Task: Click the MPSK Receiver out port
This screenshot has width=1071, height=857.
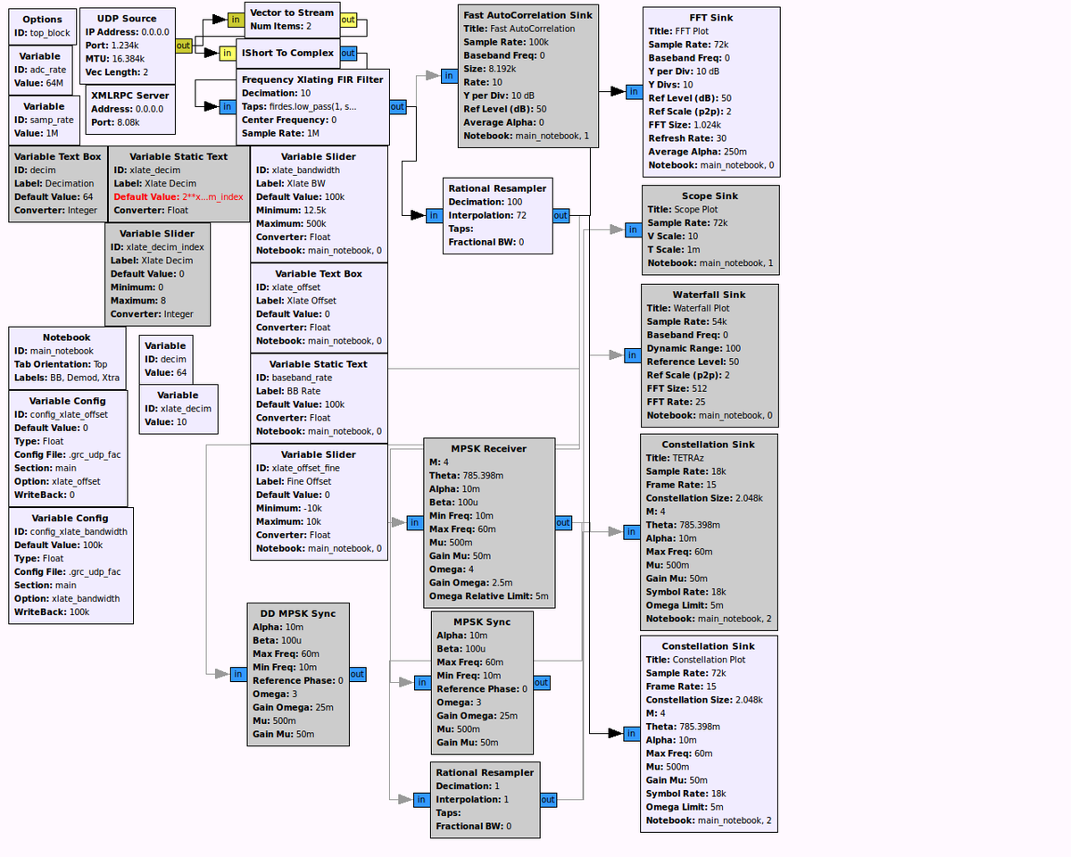Action: [563, 522]
